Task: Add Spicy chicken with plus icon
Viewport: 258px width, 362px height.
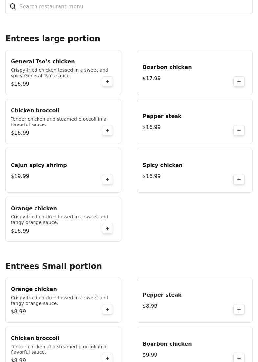Action: pyautogui.click(x=239, y=180)
